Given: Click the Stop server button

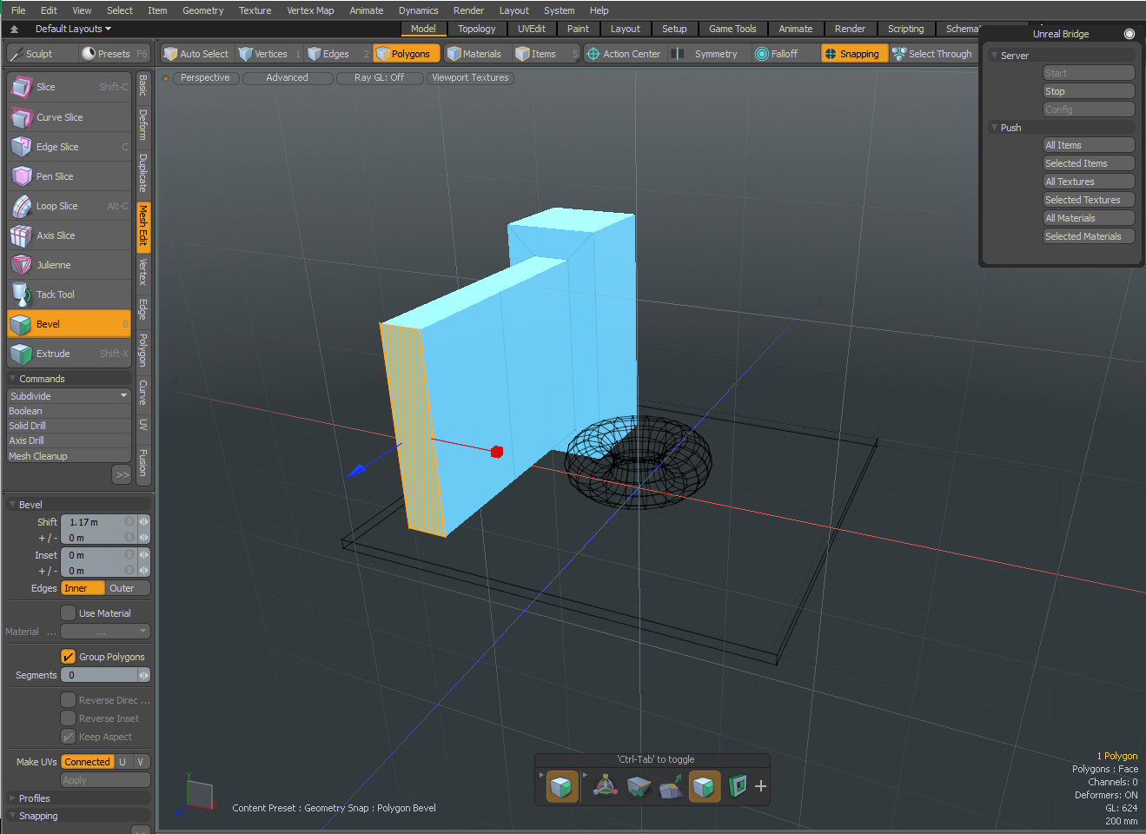Looking at the screenshot, I should 1088,91.
